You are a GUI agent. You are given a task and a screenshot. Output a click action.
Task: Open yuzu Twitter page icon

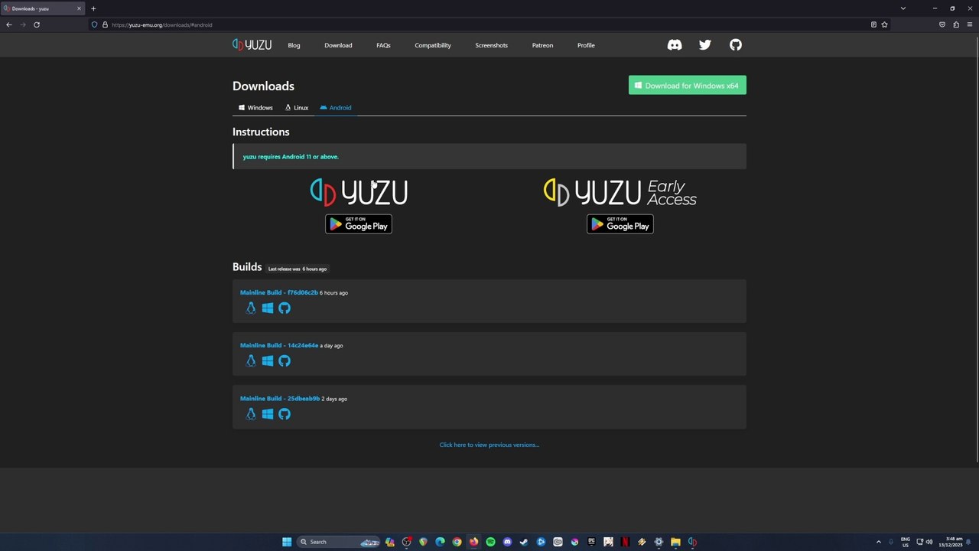click(705, 45)
